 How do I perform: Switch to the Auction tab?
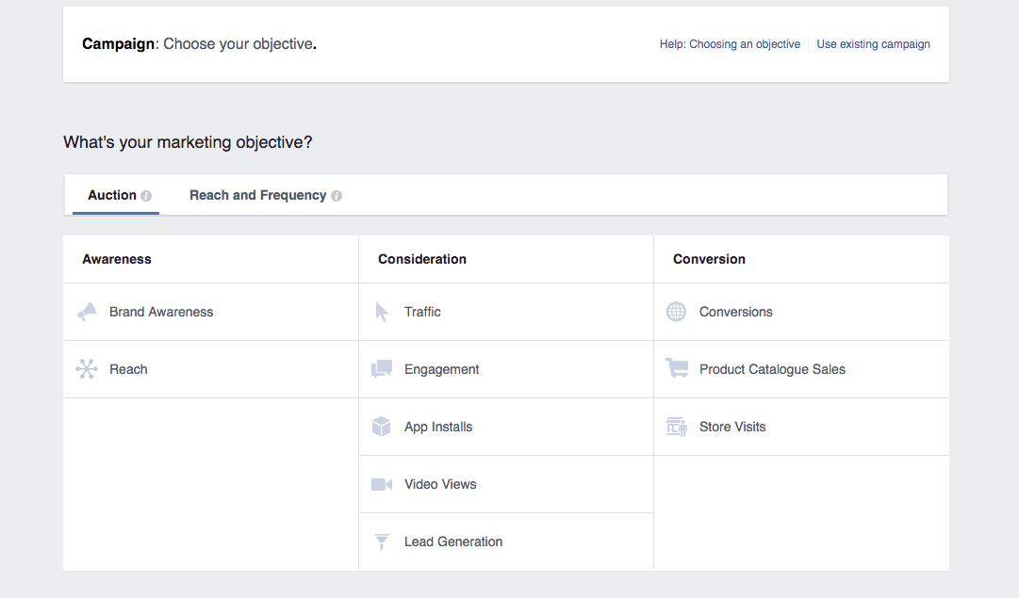(x=116, y=195)
